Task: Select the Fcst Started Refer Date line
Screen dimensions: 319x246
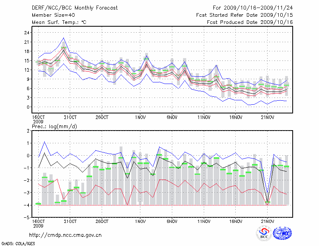Action: (244, 15)
